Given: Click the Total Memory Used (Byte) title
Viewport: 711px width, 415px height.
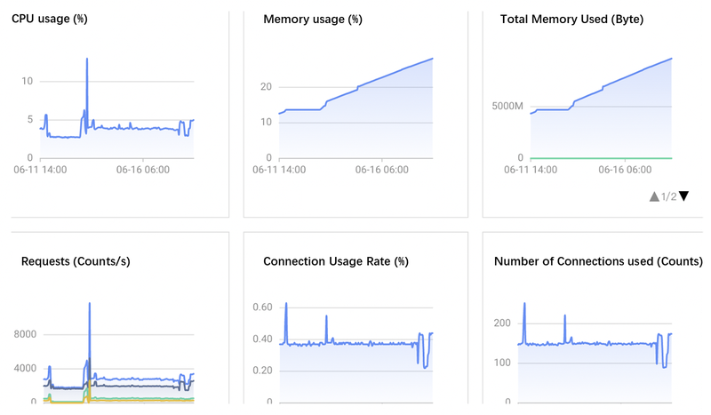Looking at the screenshot, I should (x=571, y=20).
